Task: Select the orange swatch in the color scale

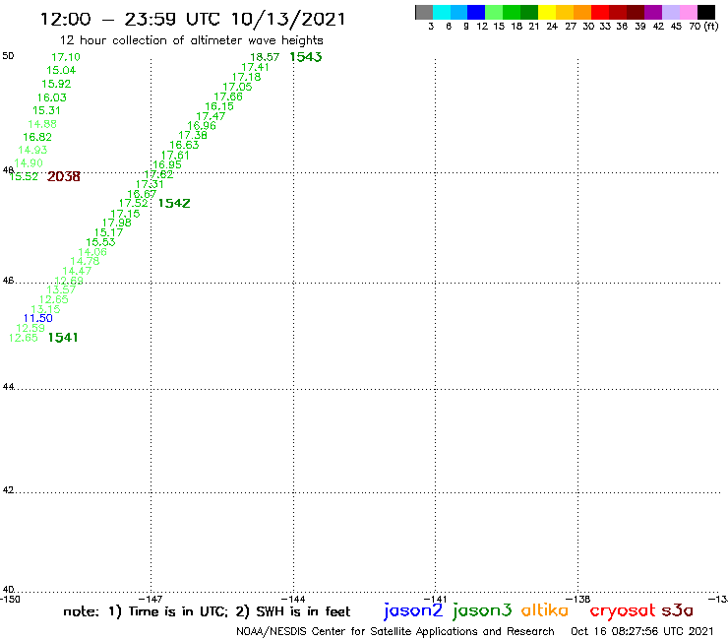Action: click(582, 12)
